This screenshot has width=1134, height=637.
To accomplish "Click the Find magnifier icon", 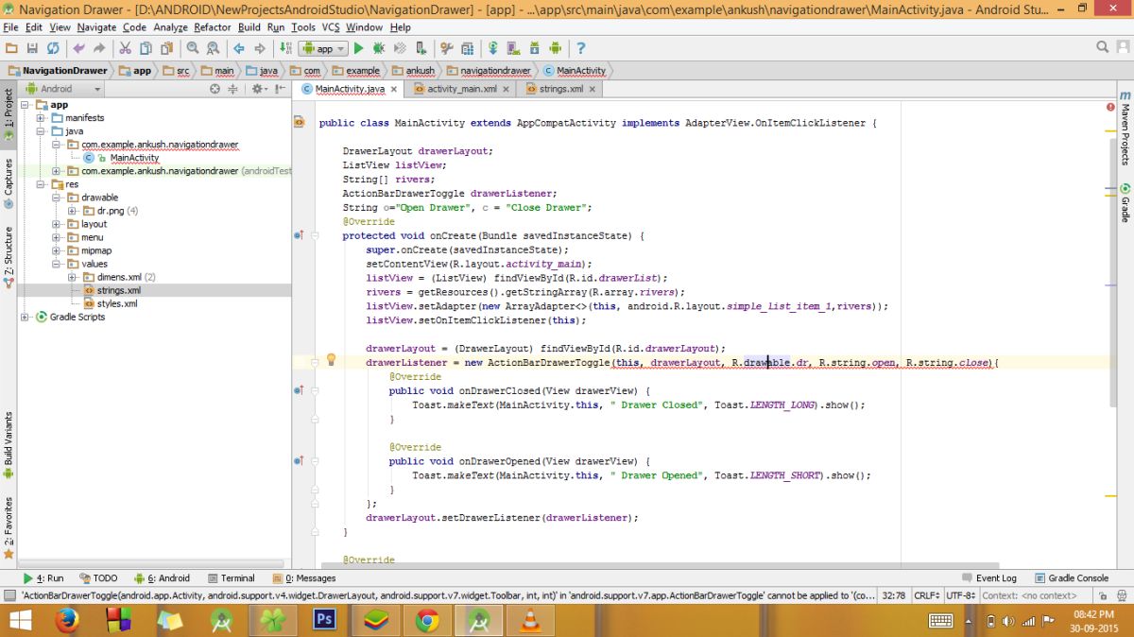I will click(x=193, y=48).
